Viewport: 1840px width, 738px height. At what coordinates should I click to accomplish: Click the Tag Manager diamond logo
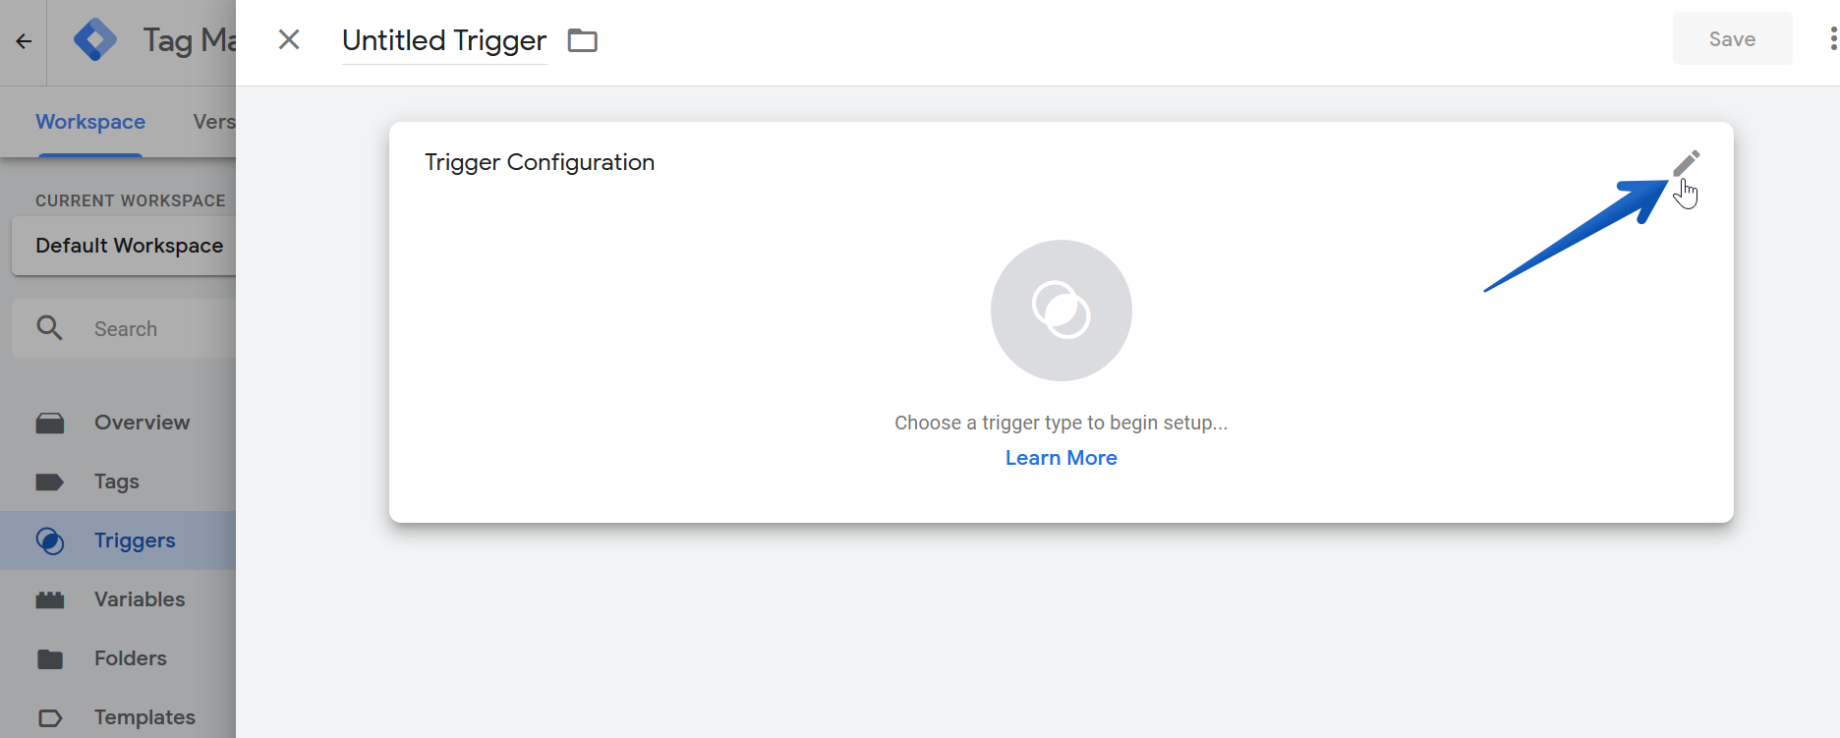(95, 40)
